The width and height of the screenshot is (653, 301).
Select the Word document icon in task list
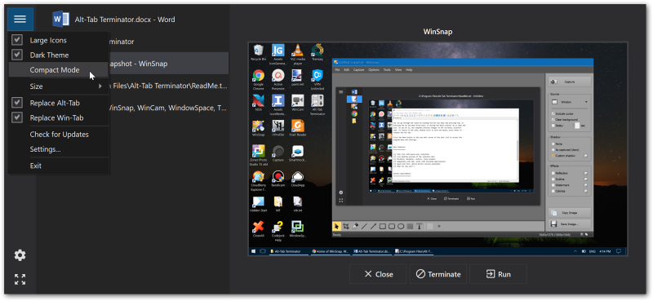[60, 19]
